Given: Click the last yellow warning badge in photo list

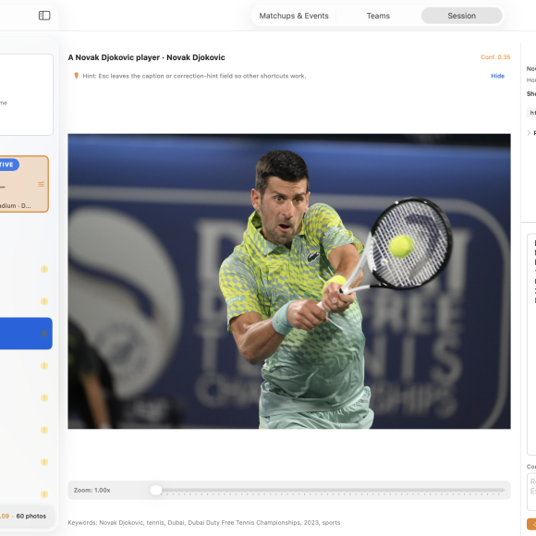Looking at the screenshot, I should pos(44,494).
